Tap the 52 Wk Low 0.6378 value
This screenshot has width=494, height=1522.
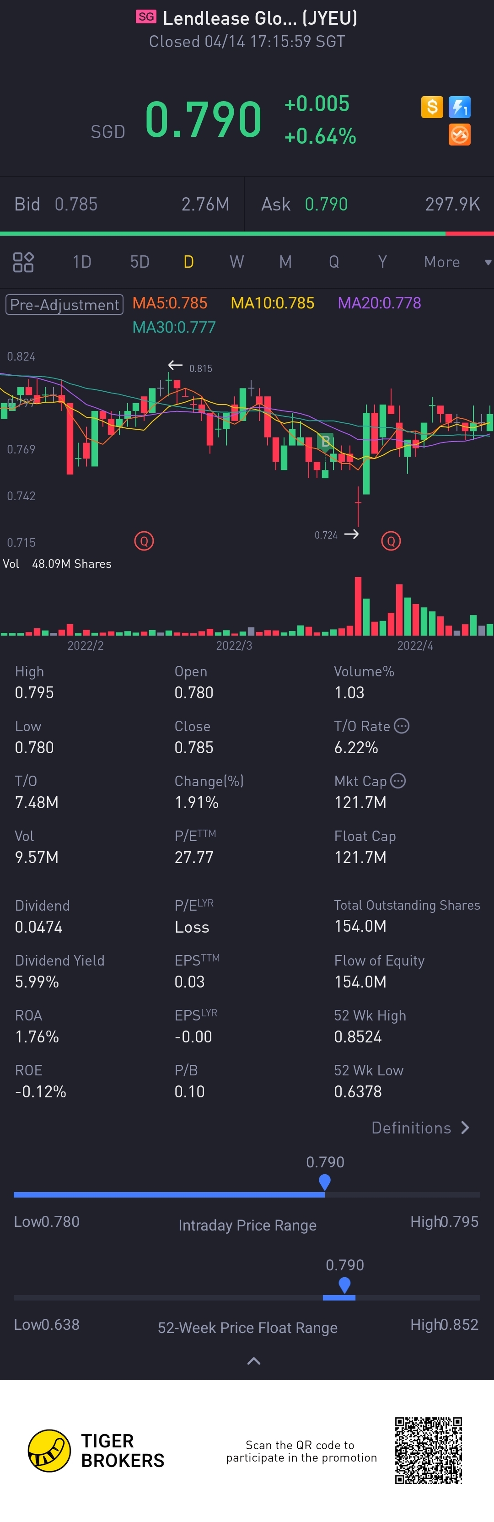point(358,1092)
